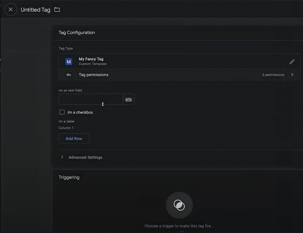This screenshot has height=233, width=303.
Task: Open Tag permissions details
Action: click(x=179, y=75)
